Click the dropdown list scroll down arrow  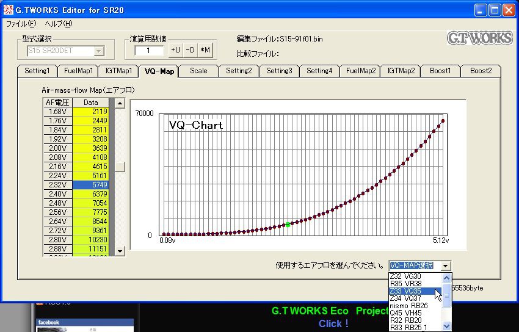(446, 326)
